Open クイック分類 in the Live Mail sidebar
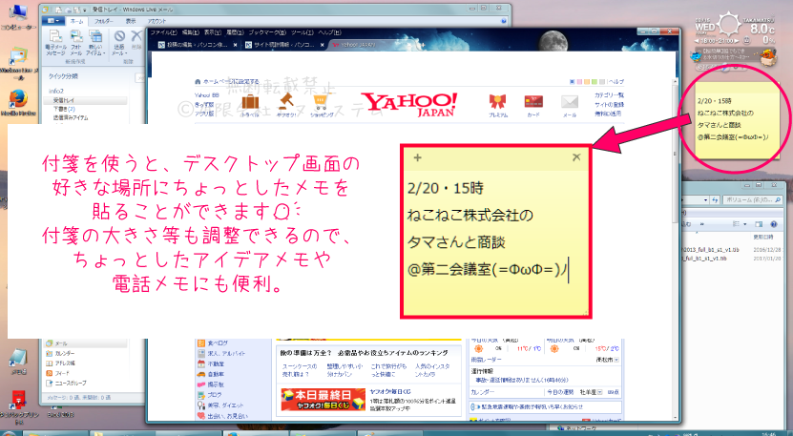Viewport: 793px width, 436px height. 63,76
